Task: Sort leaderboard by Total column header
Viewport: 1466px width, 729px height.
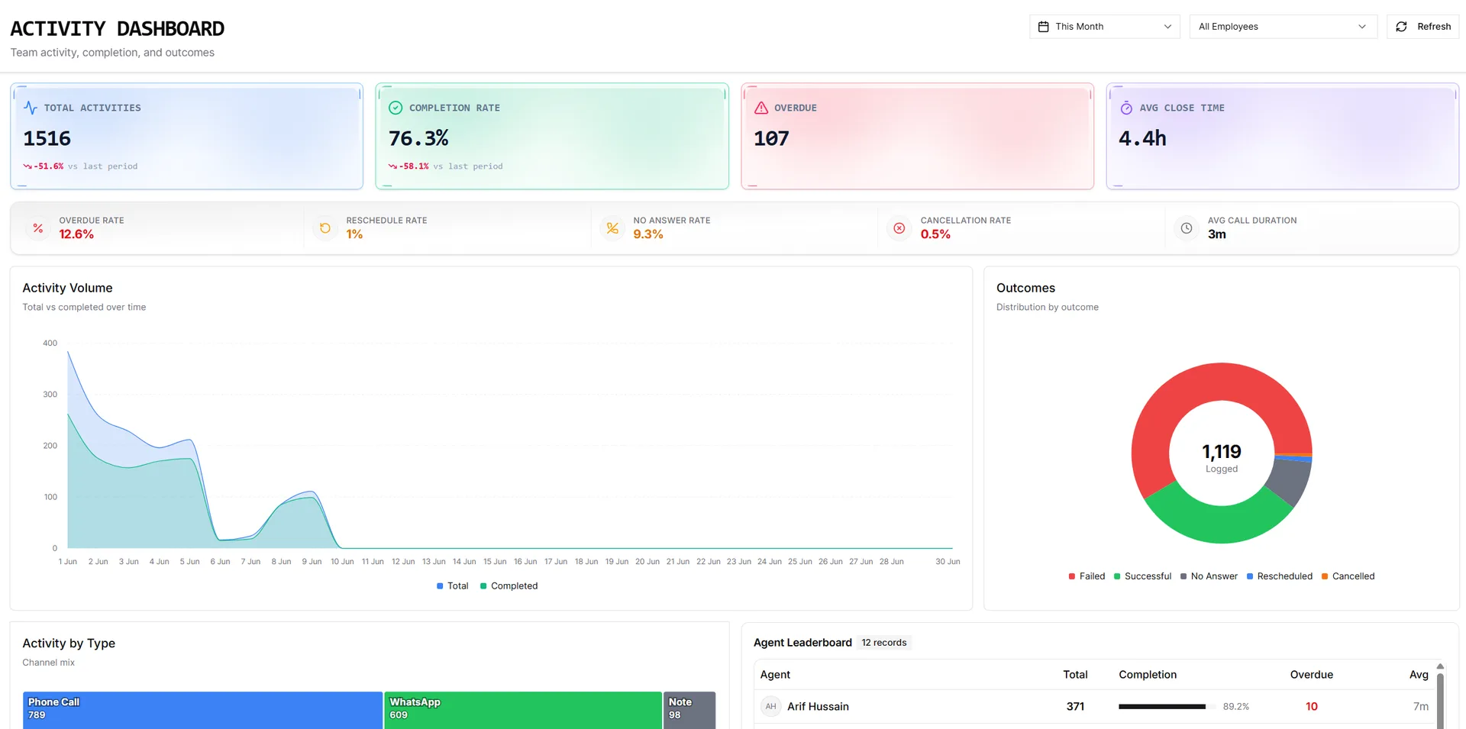Action: coord(1075,675)
